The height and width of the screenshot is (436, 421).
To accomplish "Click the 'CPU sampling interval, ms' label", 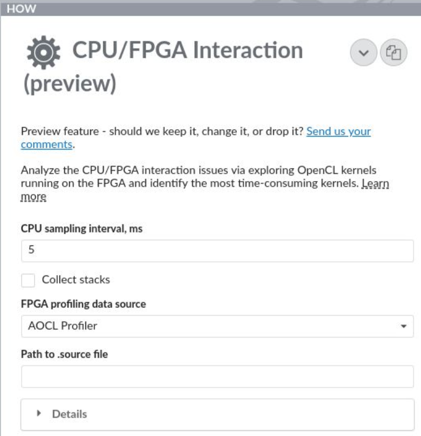I will (x=82, y=229).
